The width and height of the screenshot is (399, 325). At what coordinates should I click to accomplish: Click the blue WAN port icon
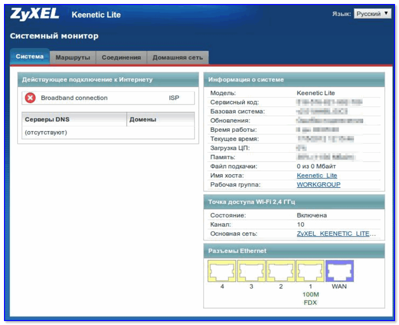pos(340,271)
